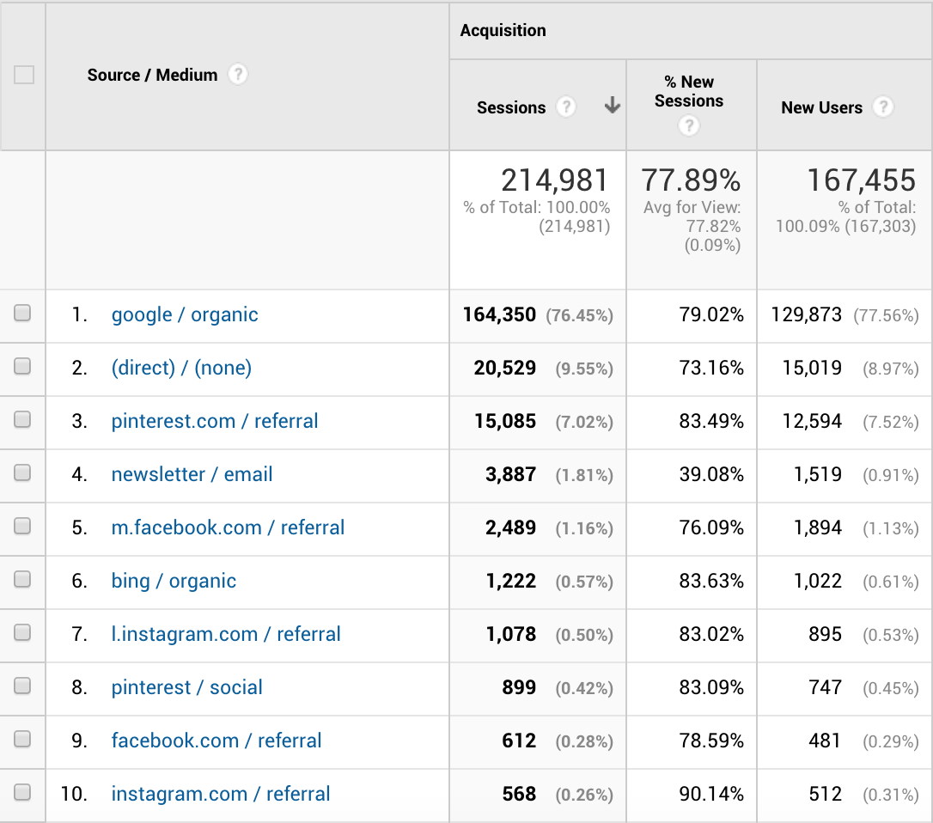The height and width of the screenshot is (823, 933).
Task: Check the pinterest.com / referral row checkbox
Action: pyautogui.click(x=22, y=419)
